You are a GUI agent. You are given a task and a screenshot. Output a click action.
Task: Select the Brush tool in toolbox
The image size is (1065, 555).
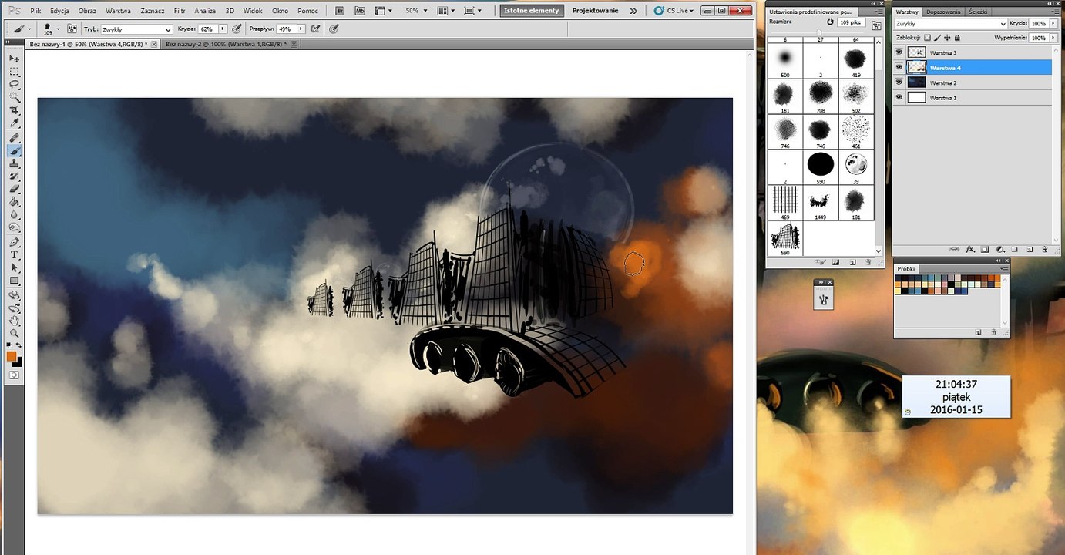(14, 152)
